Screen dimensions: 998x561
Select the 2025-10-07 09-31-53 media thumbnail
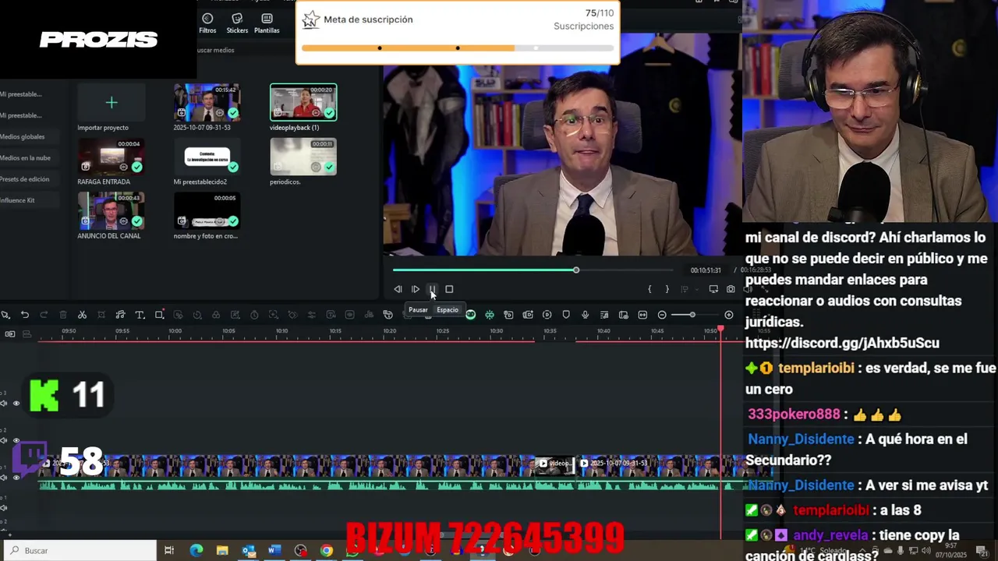[207, 103]
